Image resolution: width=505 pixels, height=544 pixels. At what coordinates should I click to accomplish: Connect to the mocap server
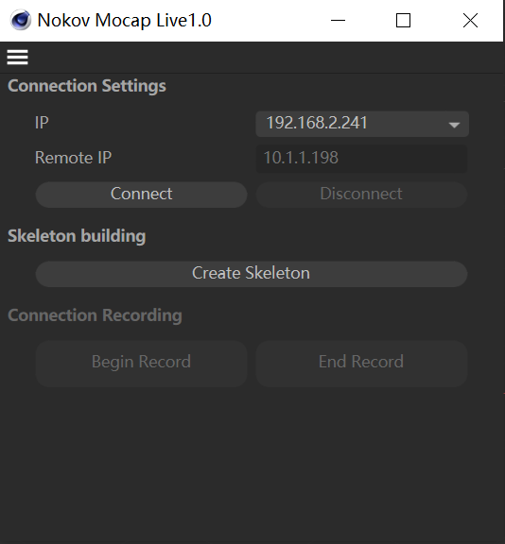pos(141,195)
